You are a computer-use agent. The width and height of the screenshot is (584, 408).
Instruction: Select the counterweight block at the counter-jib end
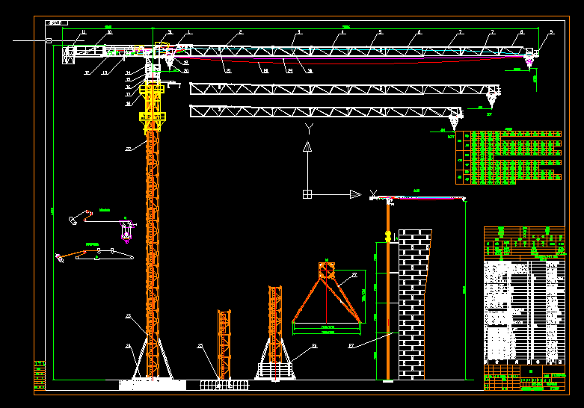68,55
